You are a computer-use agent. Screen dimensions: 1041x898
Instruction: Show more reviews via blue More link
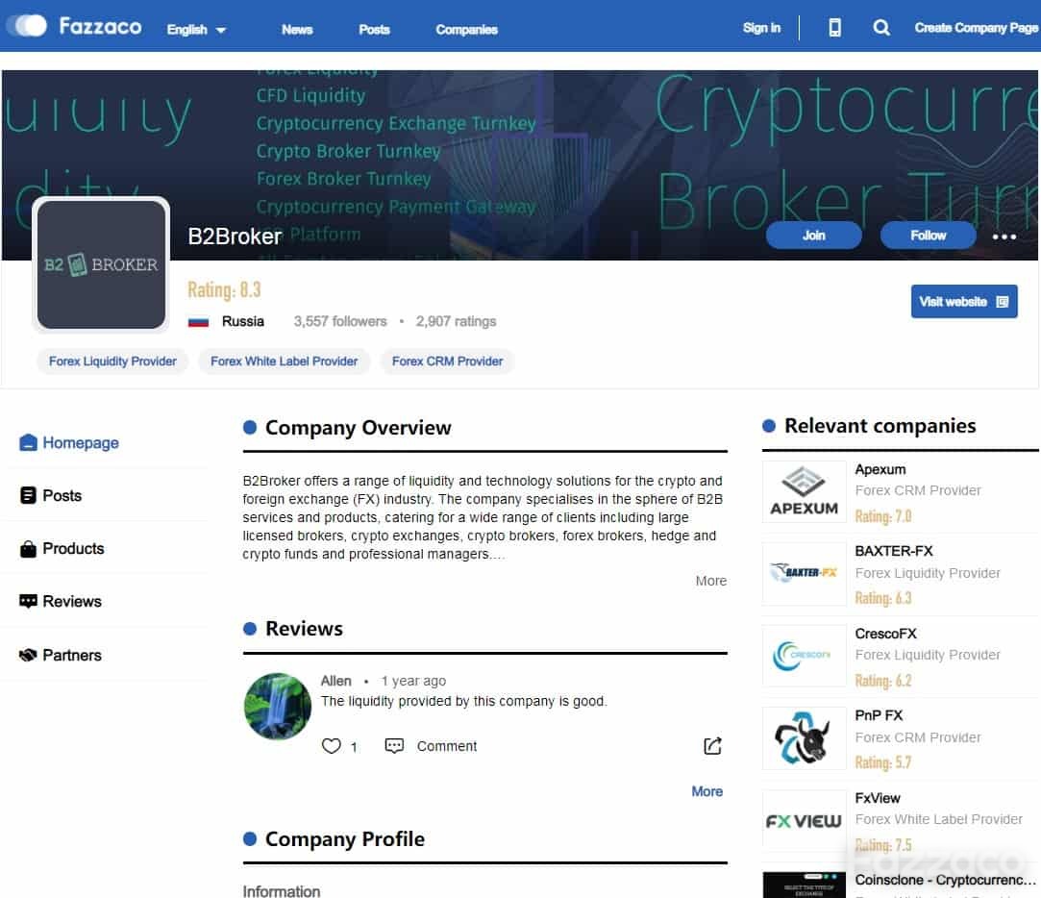[x=707, y=791]
